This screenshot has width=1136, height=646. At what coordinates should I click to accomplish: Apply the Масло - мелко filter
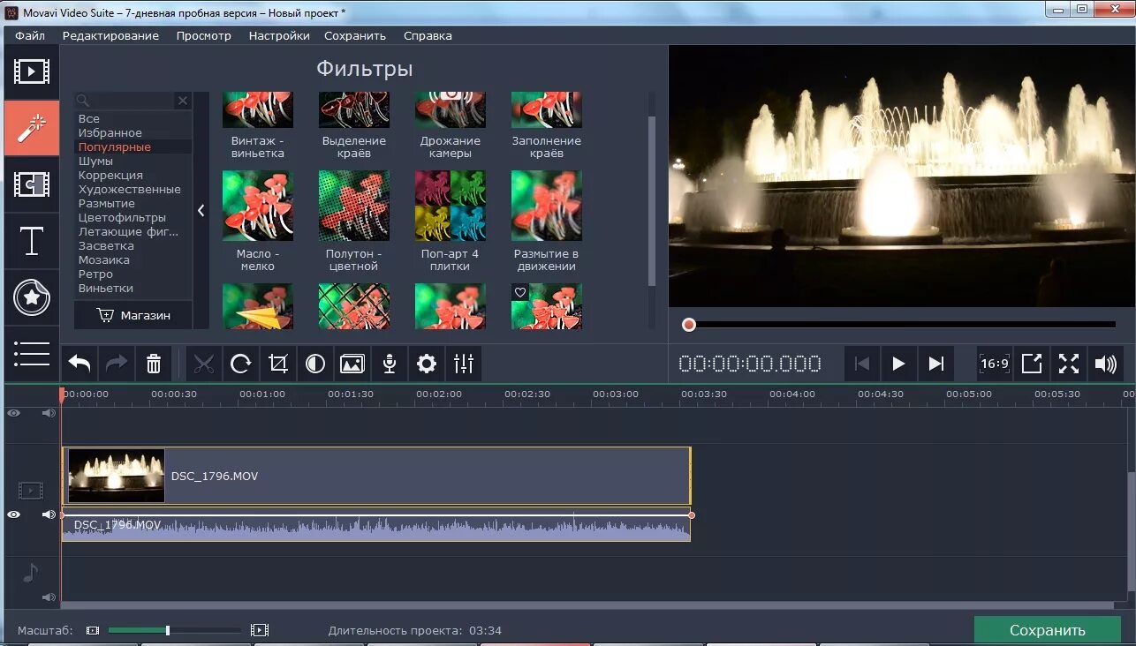(x=258, y=221)
